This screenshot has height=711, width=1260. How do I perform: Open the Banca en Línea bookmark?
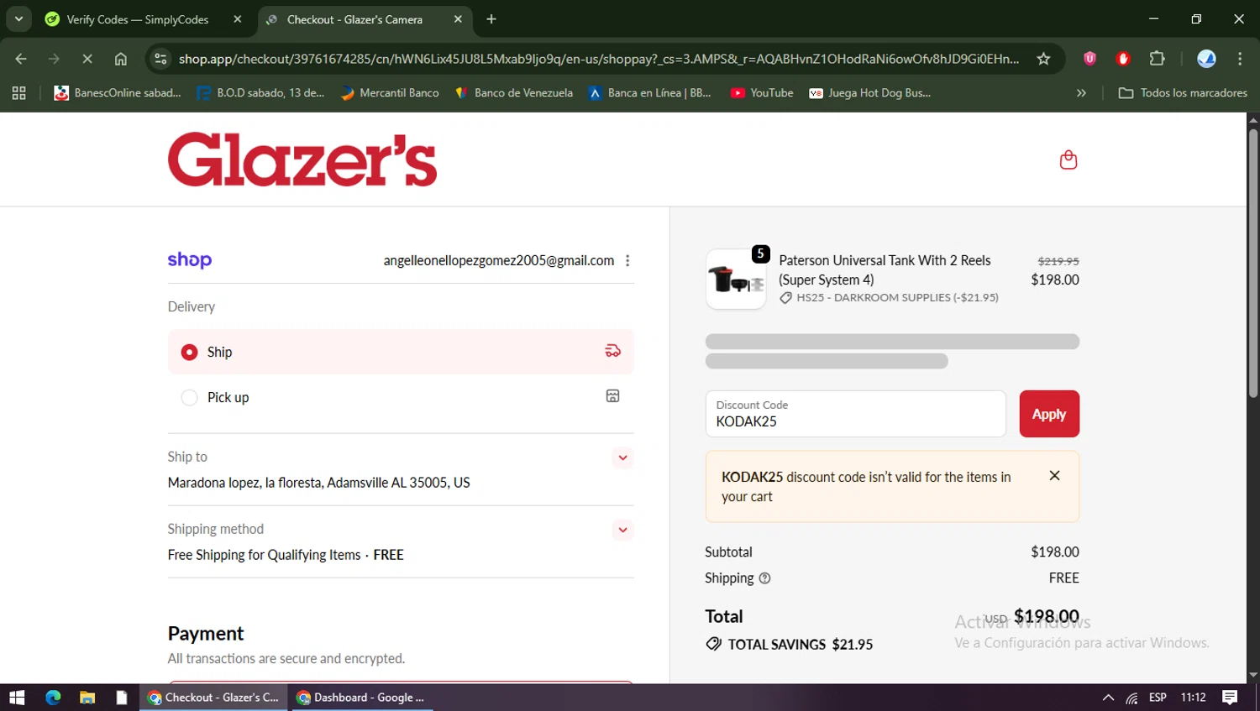[x=650, y=93]
